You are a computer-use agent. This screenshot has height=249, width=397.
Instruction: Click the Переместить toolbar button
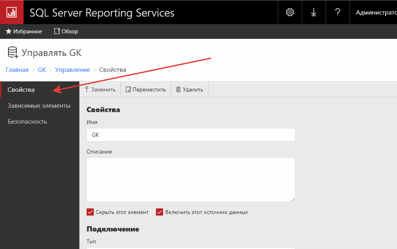pyautogui.click(x=146, y=89)
